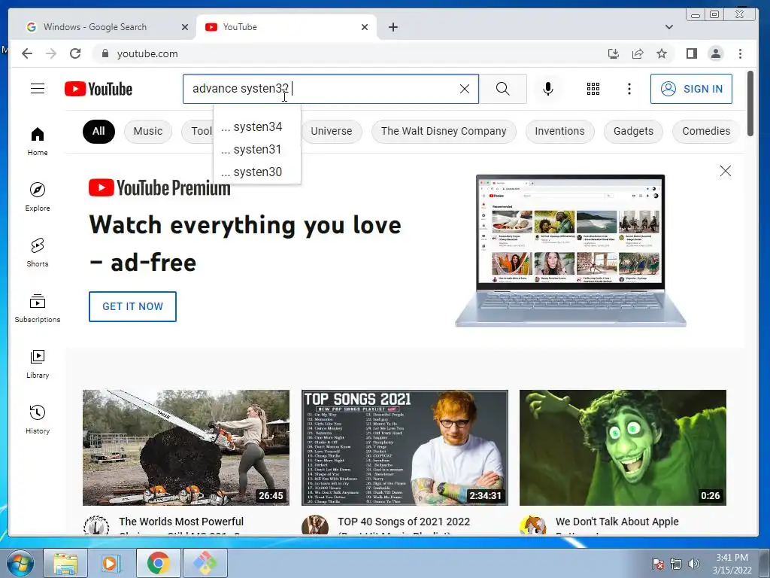Dismiss the YouTube Premium banner
This screenshot has height=578, width=770.
pos(726,171)
